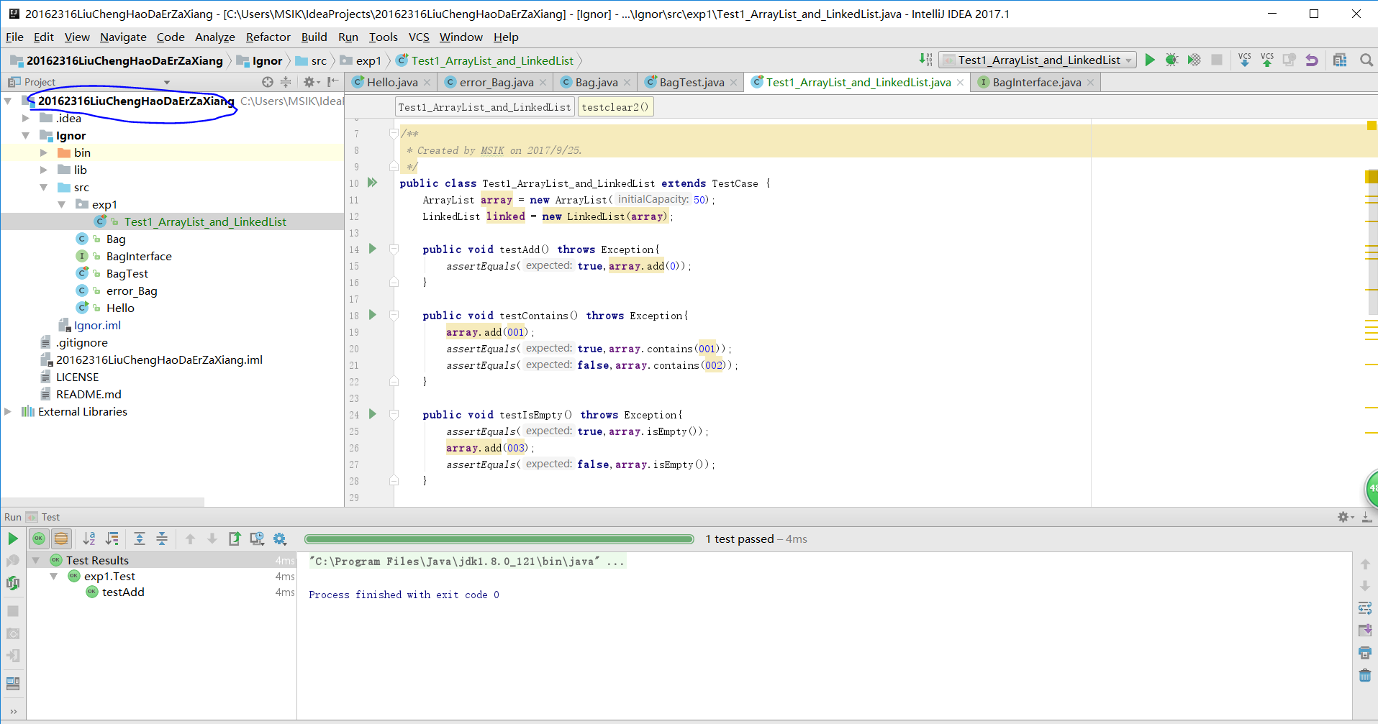Fold the testAdd method body
Image resolution: width=1378 pixels, height=724 pixels.
coord(394,249)
